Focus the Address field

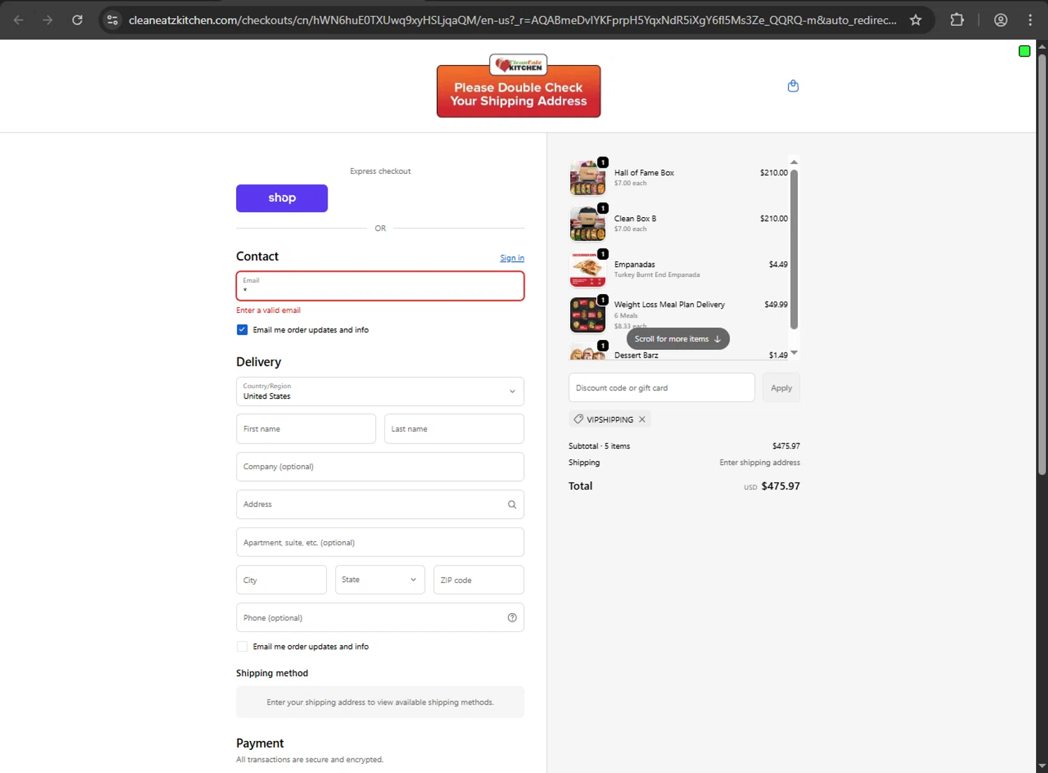click(380, 504)
